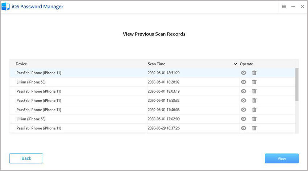Select the PassFab iPhone row scanned 17:46:08
Viewport: 308px width, 171px height.
click(x=152, y=110)
